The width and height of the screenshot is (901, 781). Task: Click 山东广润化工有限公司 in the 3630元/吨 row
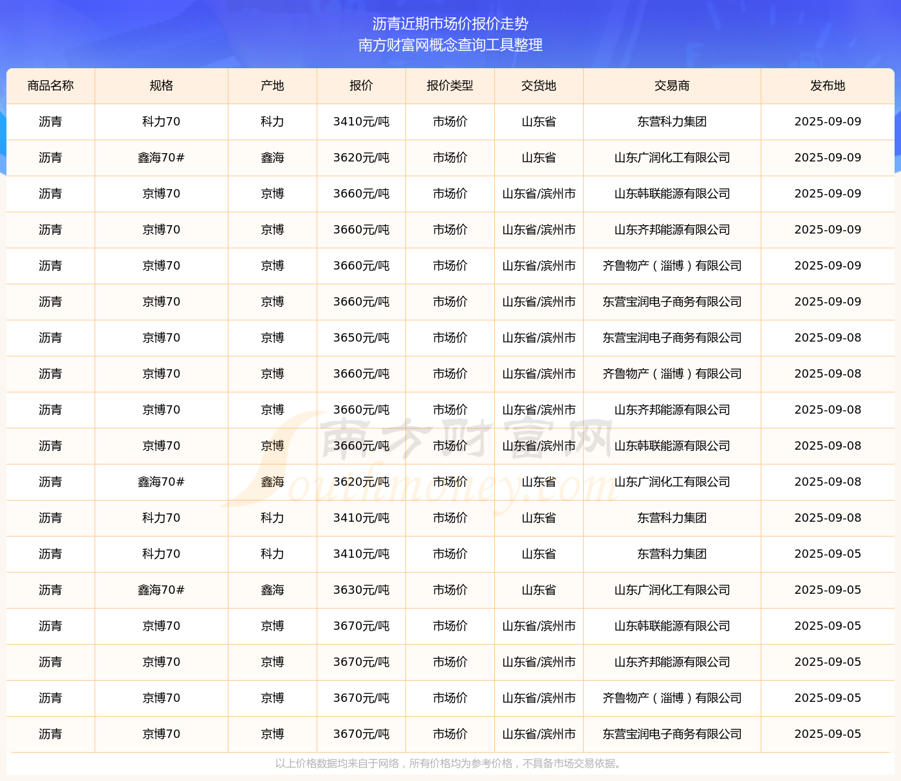coord(672,590)
